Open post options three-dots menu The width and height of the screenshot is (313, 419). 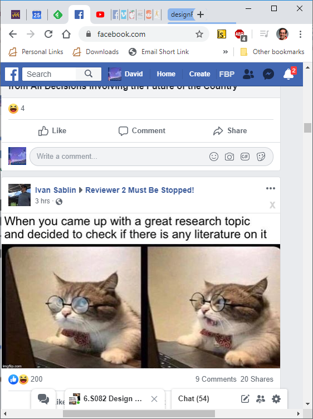pos(271,188)
